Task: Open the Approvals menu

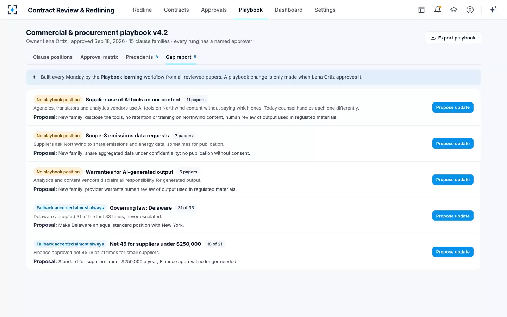Action: point(214,10)
